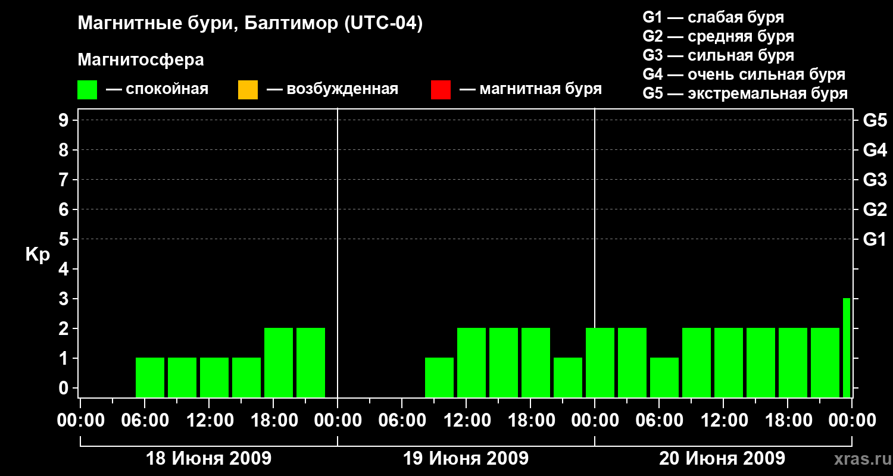Click the — возбужденная legend label
The width and height of the screenshot is (893, 476).
click(332, 90)
